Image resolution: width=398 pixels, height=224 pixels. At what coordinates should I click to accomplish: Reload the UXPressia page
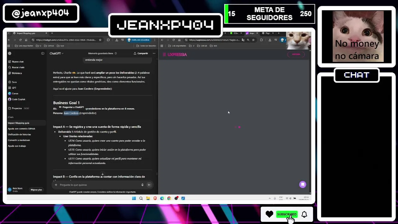point(174,40)
